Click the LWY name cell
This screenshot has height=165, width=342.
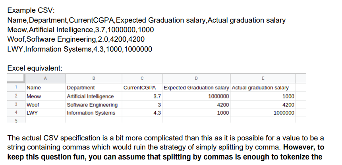click(x=45, y=113)
